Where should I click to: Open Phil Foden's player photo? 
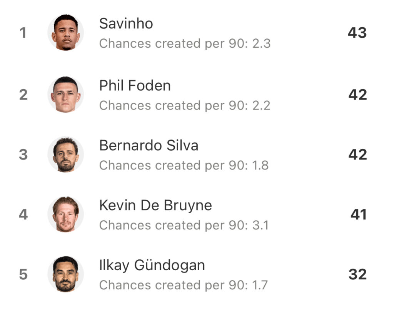[65, 95]
